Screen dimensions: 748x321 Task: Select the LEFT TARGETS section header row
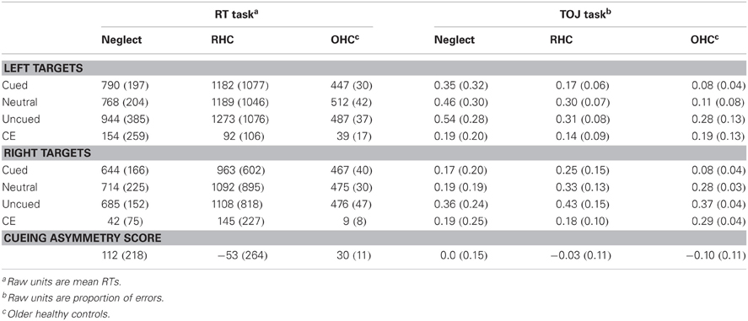click(x=374, y=68)
